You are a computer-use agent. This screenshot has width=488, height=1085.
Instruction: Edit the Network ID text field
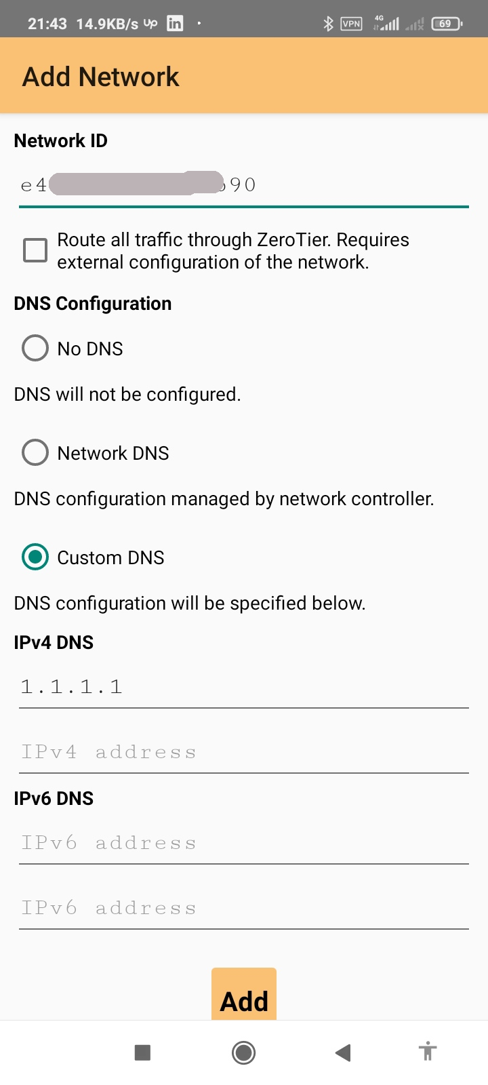[244, 185]
